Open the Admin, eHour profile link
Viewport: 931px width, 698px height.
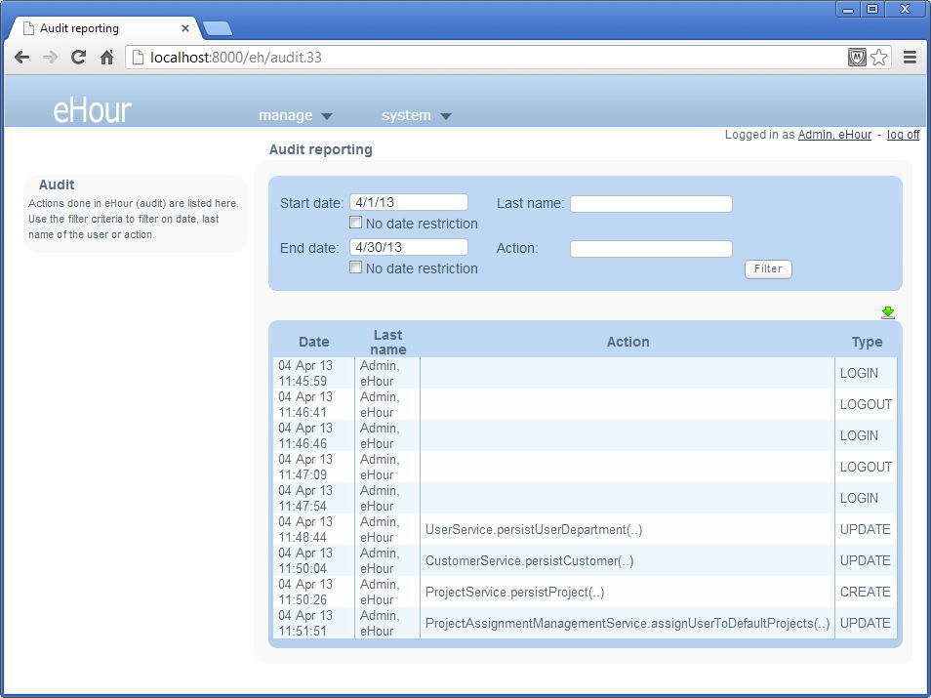pyautogui.click(x=834, y=135)
